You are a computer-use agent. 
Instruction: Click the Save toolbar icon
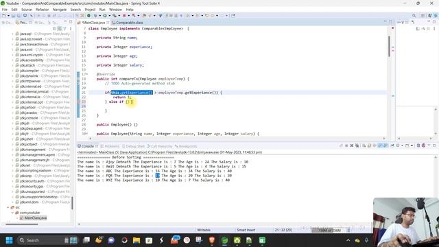point(13,16)
